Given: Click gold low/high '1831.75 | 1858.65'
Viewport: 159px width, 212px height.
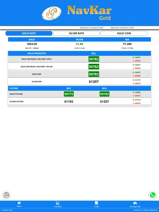Looking at the screenshot, I should pos(32,48).
